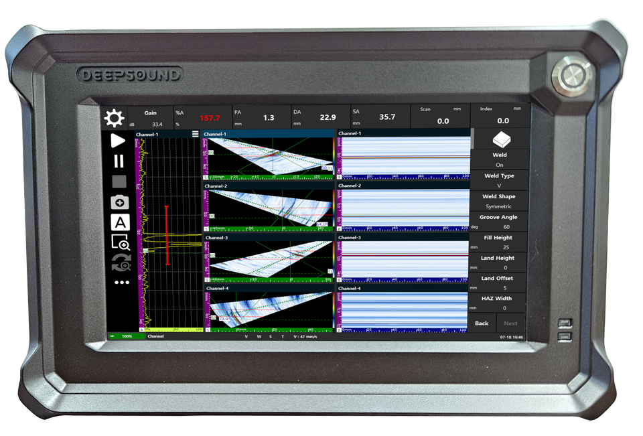Select the PA reading 1.3
The image size is (643, 436).
(x=262, y=118)
